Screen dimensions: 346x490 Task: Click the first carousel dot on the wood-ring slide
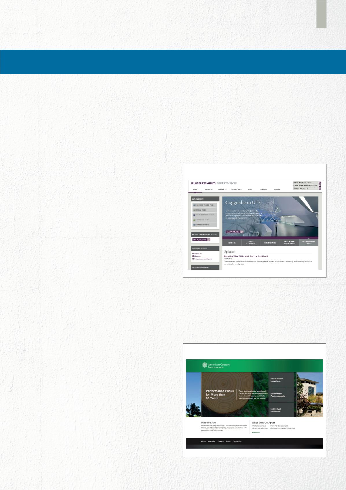[x=202, y=416]
